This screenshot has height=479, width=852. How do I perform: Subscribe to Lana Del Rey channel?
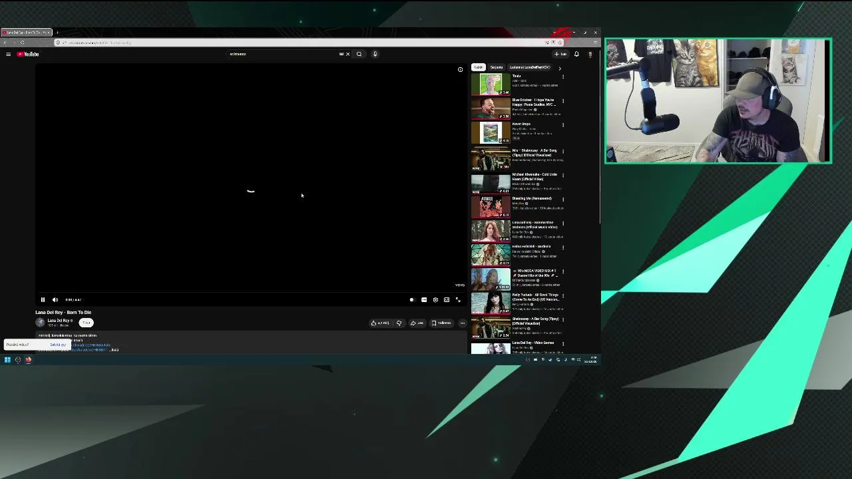click(x=86, y=323)
